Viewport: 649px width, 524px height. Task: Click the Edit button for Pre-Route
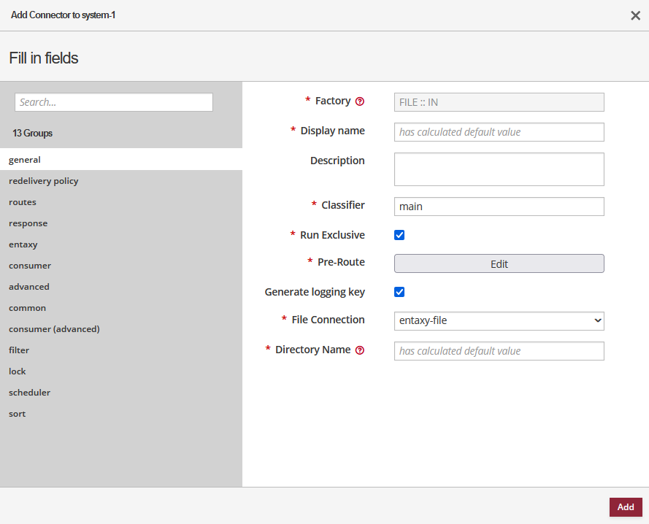[499, 263]
